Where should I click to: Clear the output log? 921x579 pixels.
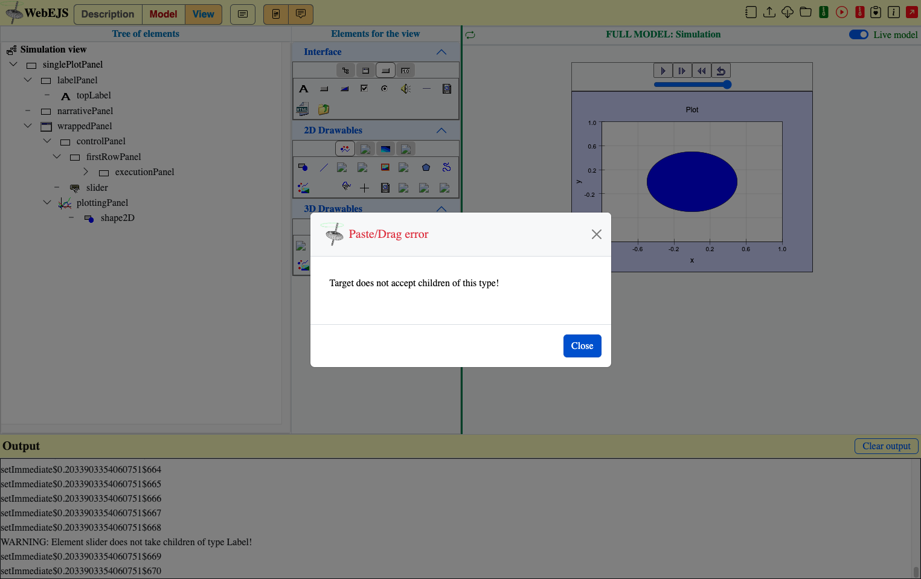click(x=886, y=446)
